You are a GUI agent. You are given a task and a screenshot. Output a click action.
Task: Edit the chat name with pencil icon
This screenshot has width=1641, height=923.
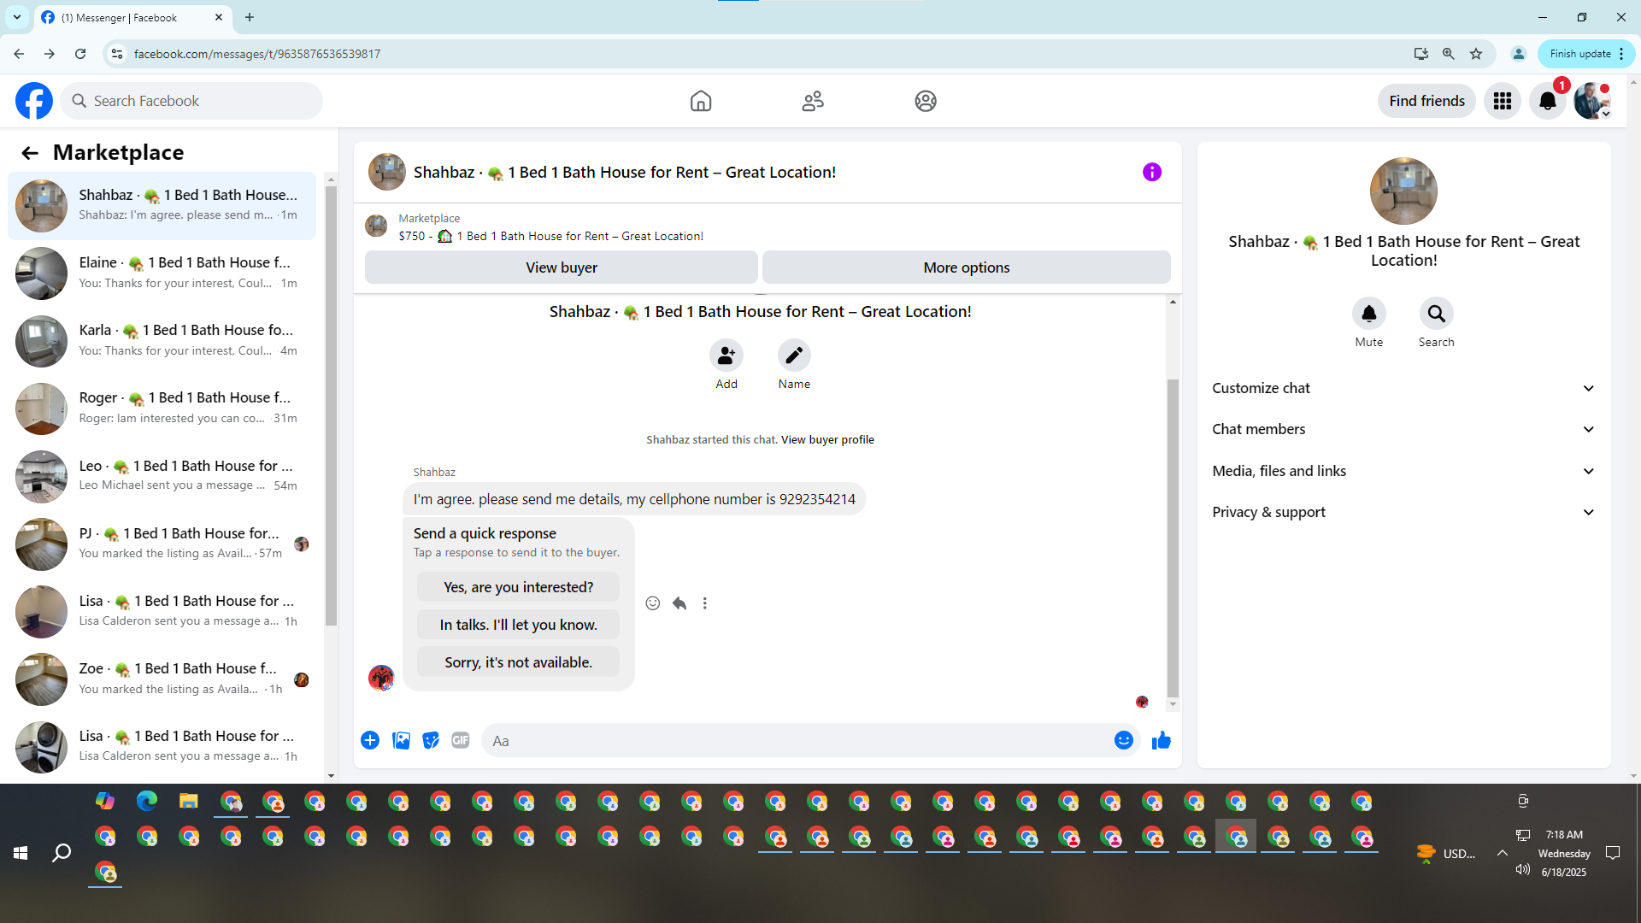(x=794, y=356)
